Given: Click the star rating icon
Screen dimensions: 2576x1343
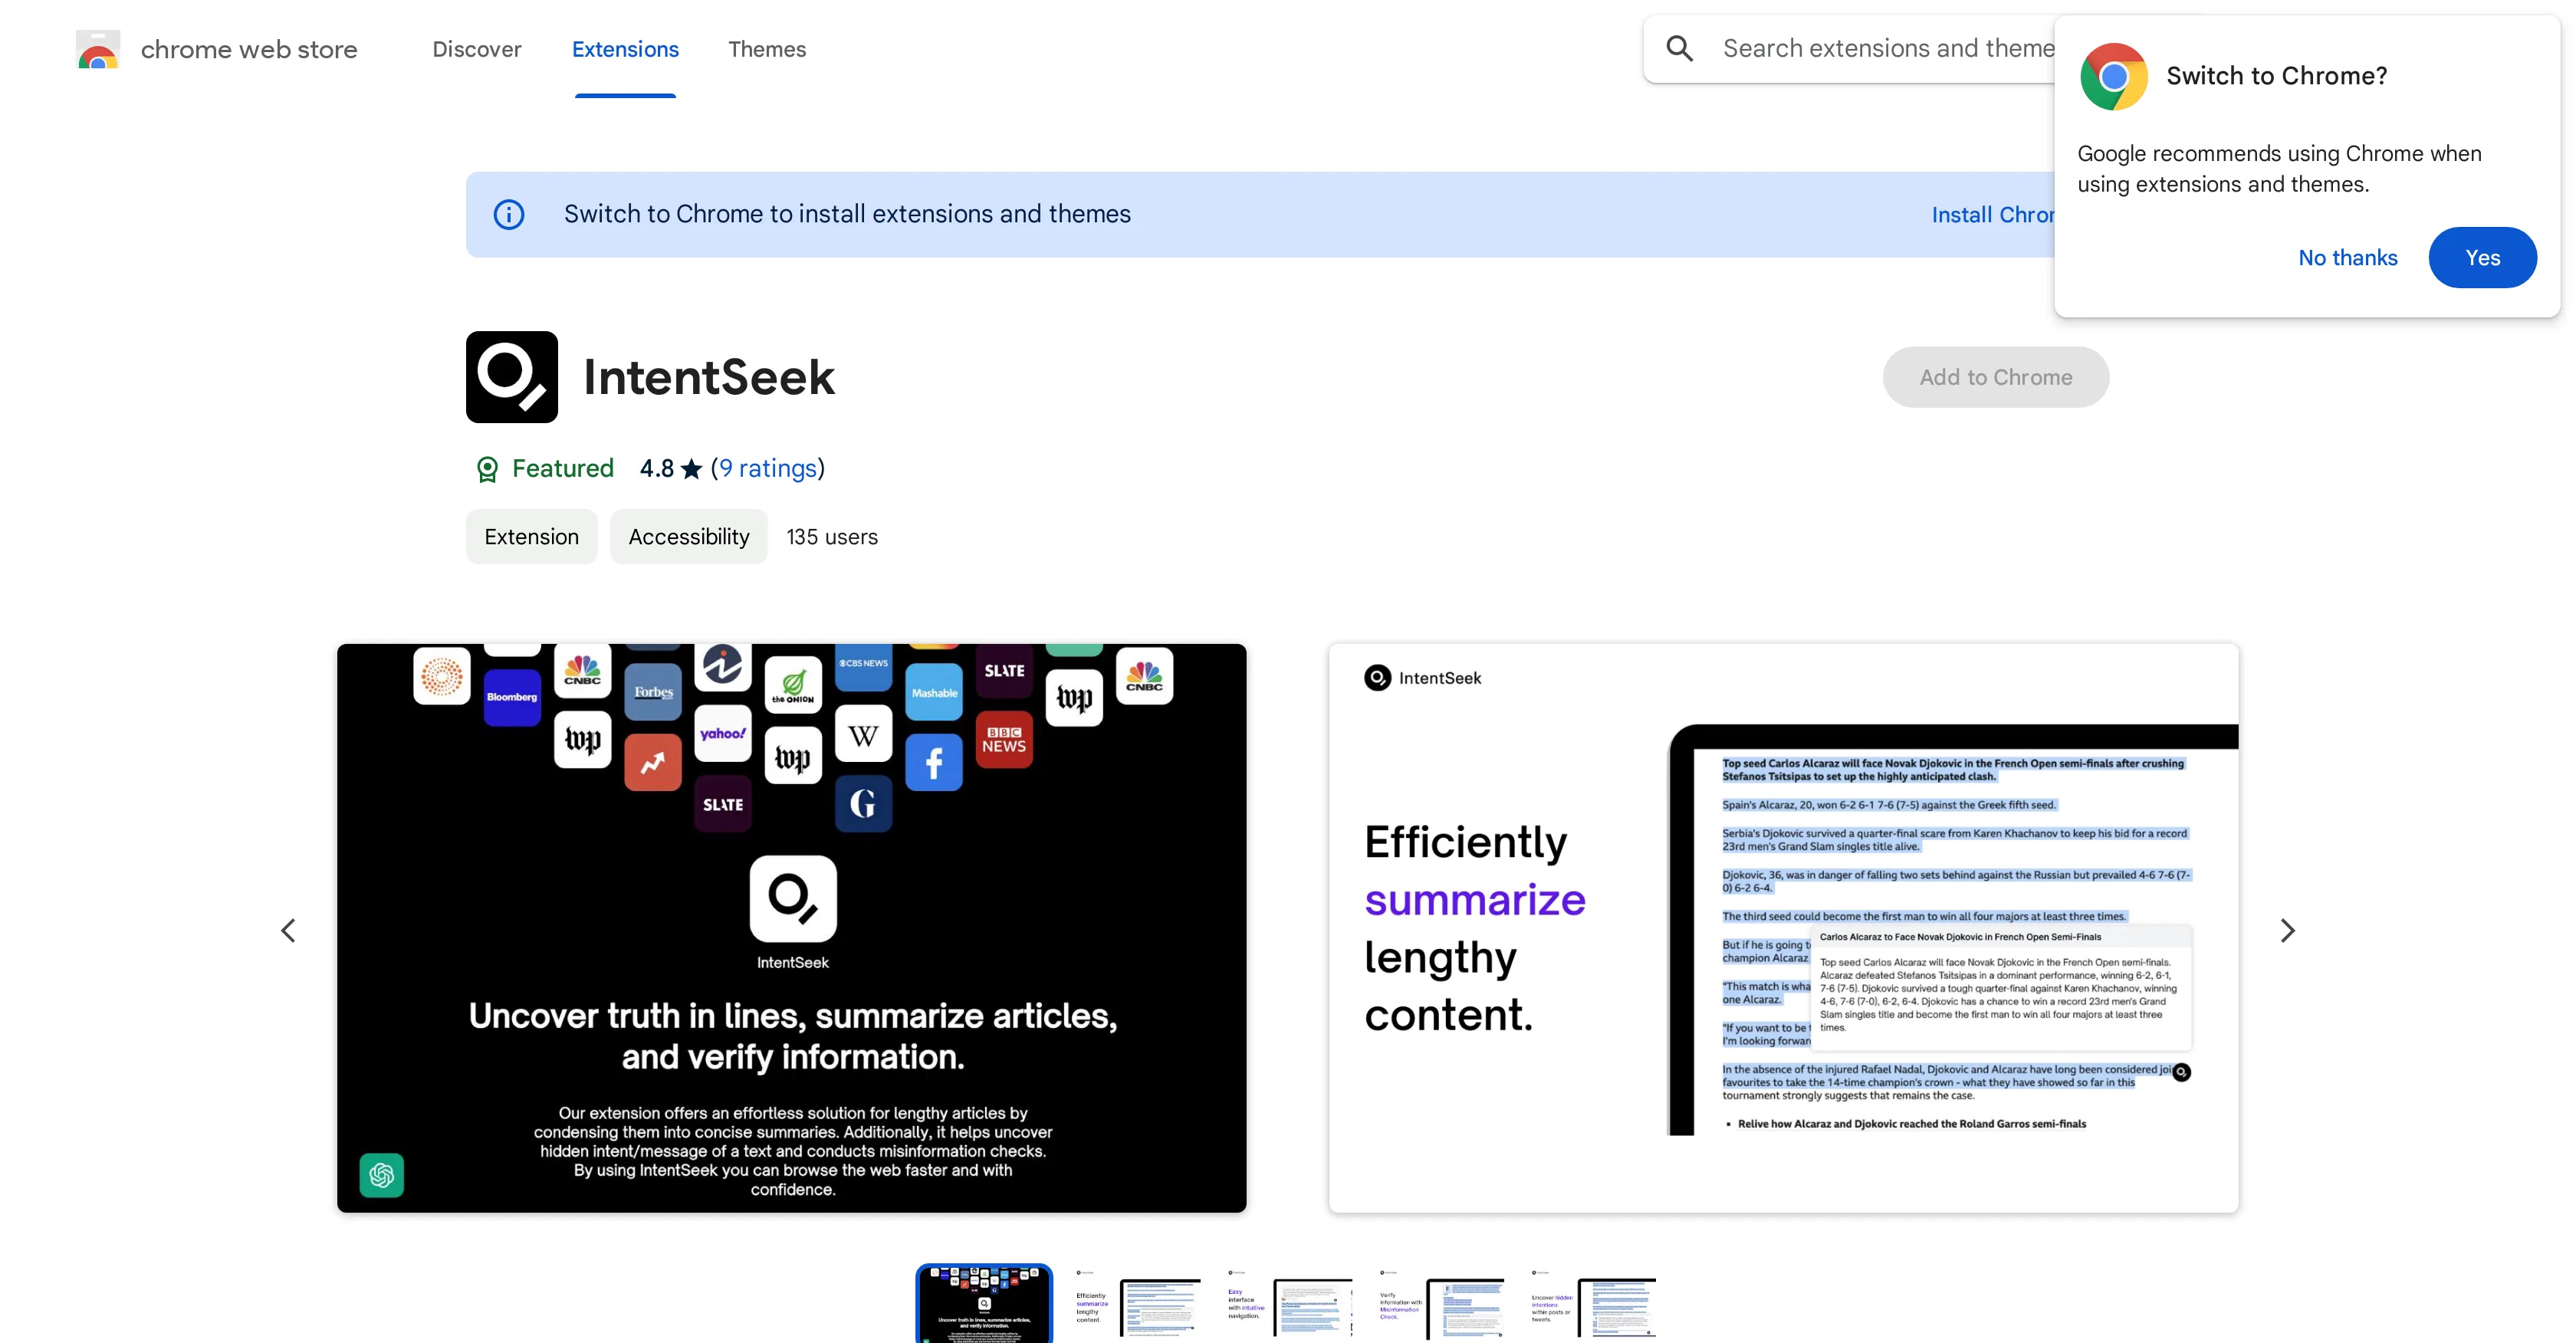Looking at the screenshot, I should tap(691, 467).
